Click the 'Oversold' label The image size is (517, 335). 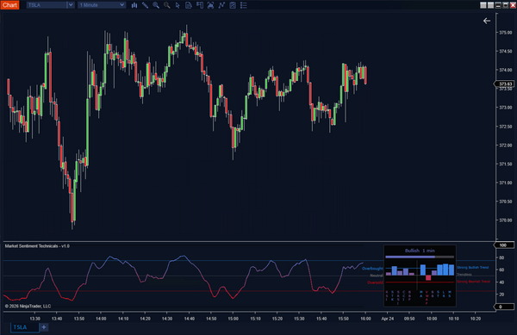tap(375, 282)
